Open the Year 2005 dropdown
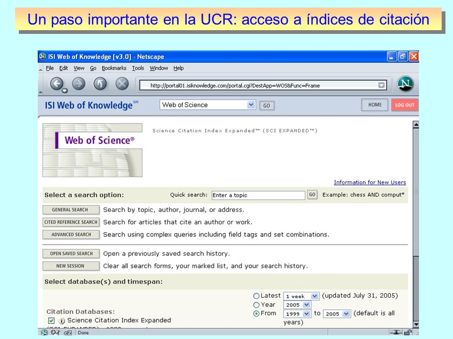The image size is (453, 339). [297, 305]
